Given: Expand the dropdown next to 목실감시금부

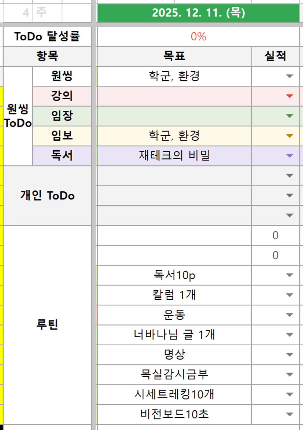Looking at the screenshot, I should coord(289,375).
